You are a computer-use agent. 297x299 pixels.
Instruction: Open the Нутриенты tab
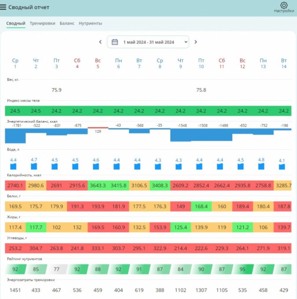point(90,23)
